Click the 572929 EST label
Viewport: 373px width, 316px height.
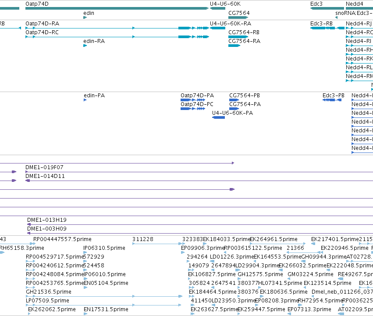(x=94, y=257)
